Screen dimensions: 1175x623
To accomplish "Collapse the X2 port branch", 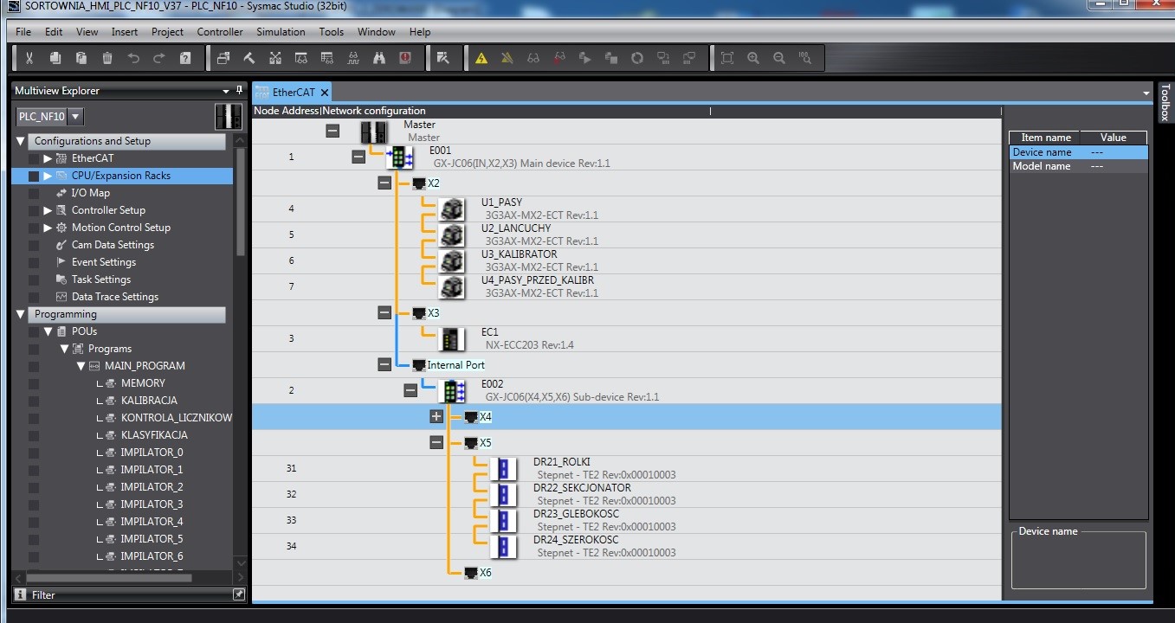I will (384, 183).
